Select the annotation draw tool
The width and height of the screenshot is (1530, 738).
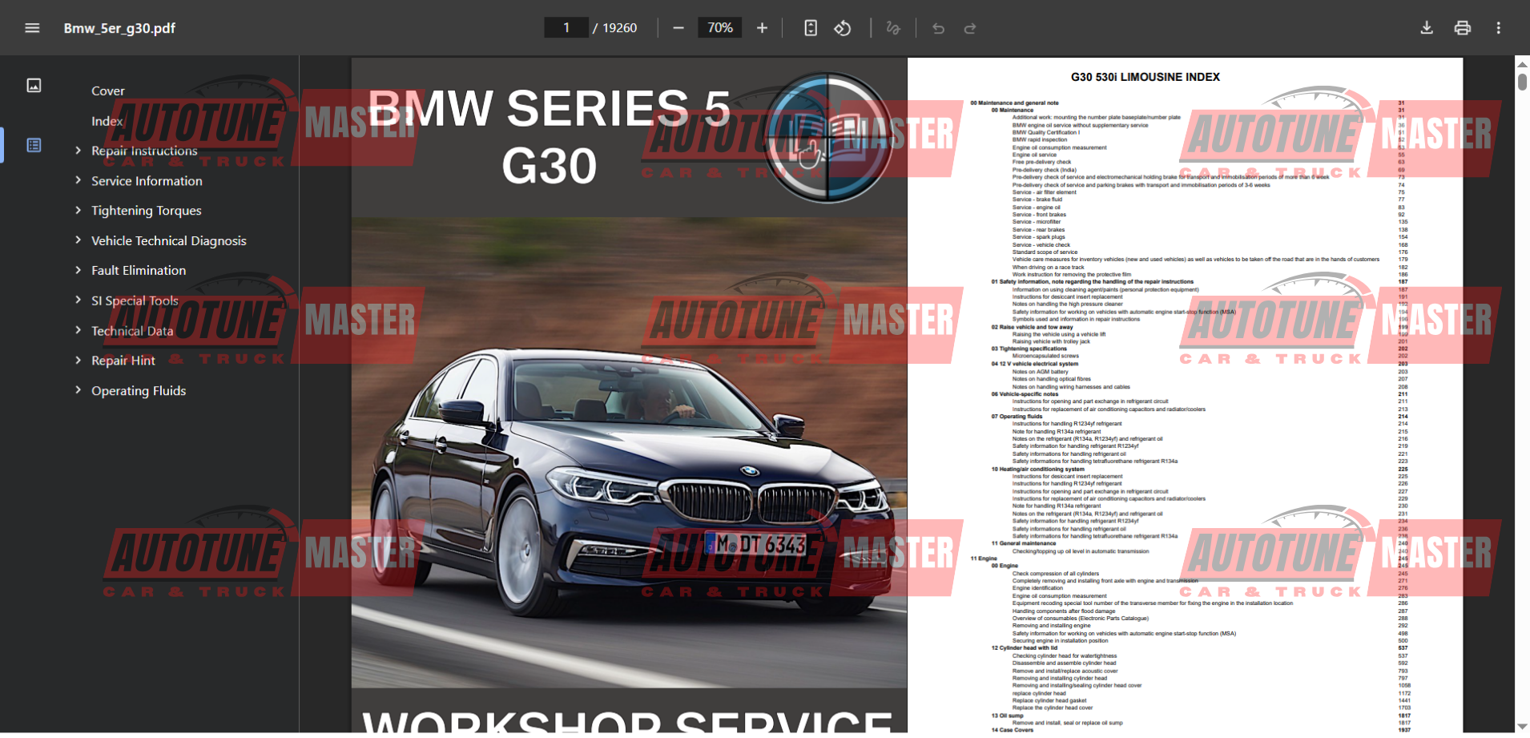coord(893,28)
